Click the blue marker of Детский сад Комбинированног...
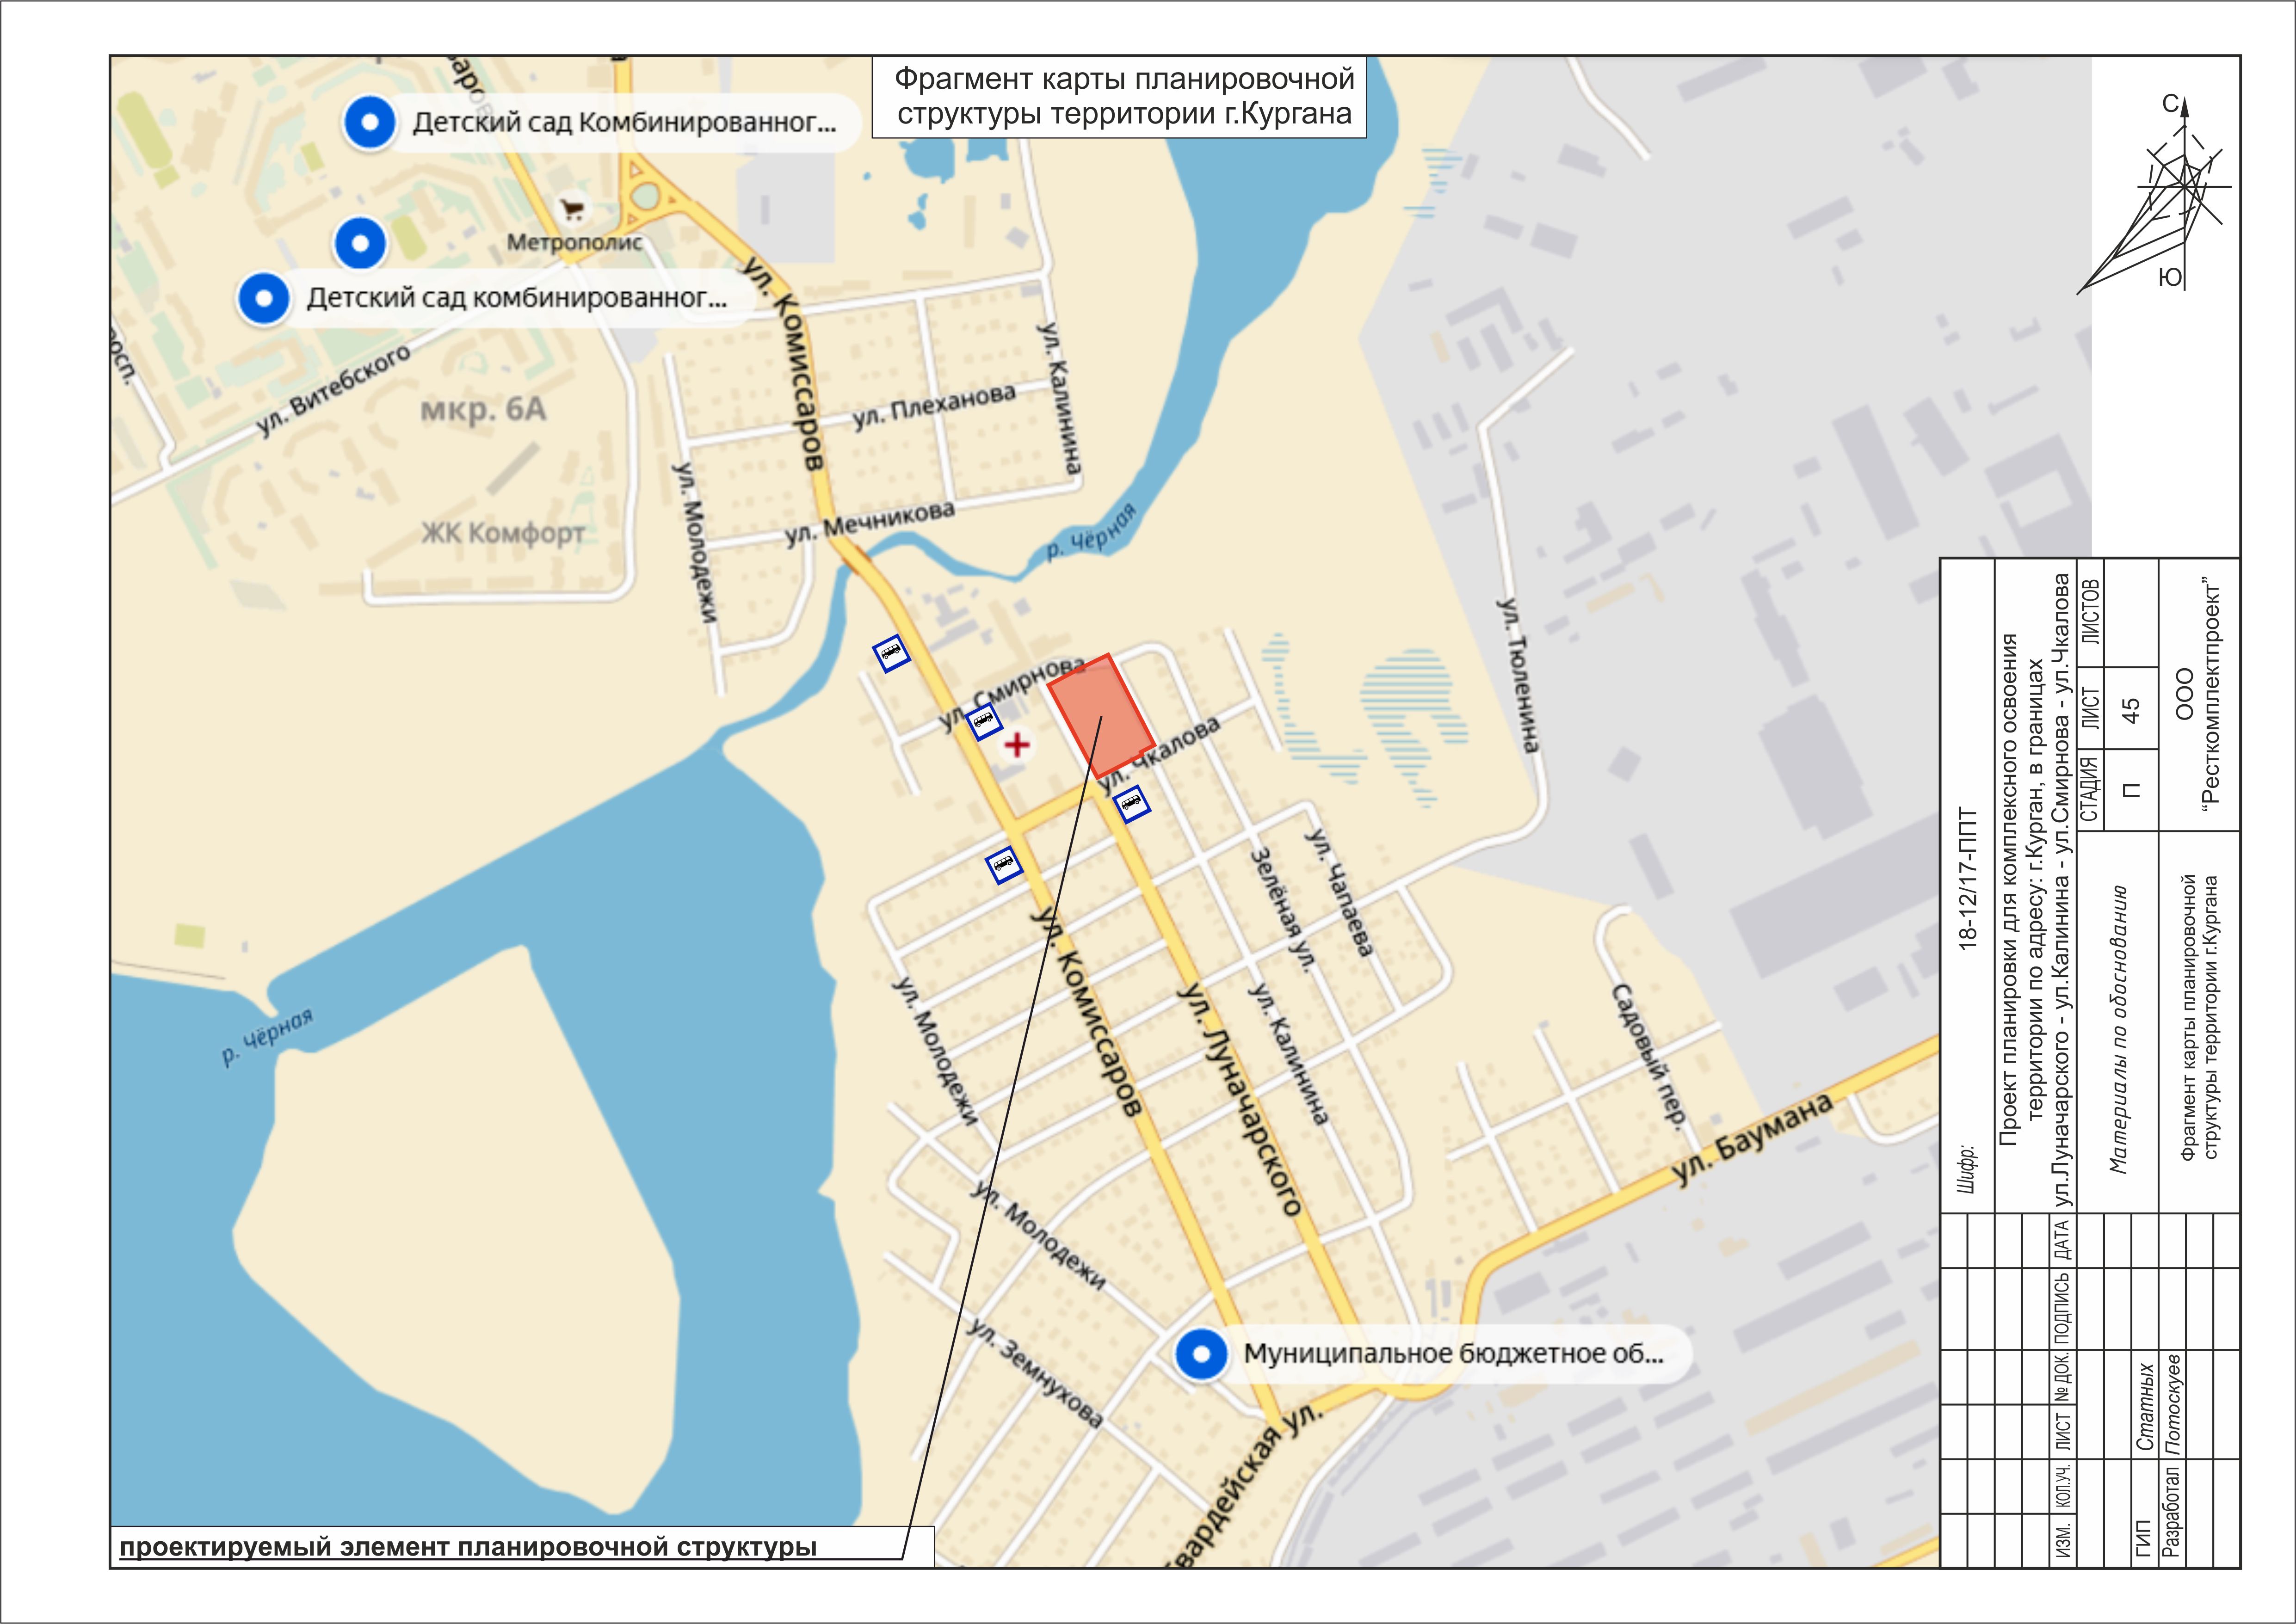 370,122
